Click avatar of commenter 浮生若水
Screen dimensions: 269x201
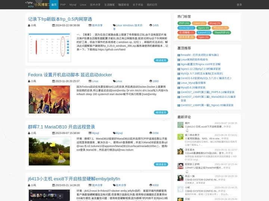[180, 151]
